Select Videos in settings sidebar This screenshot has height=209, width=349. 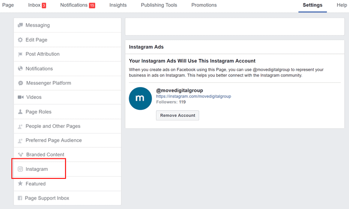pyautogui.click(x=68, y=97)
